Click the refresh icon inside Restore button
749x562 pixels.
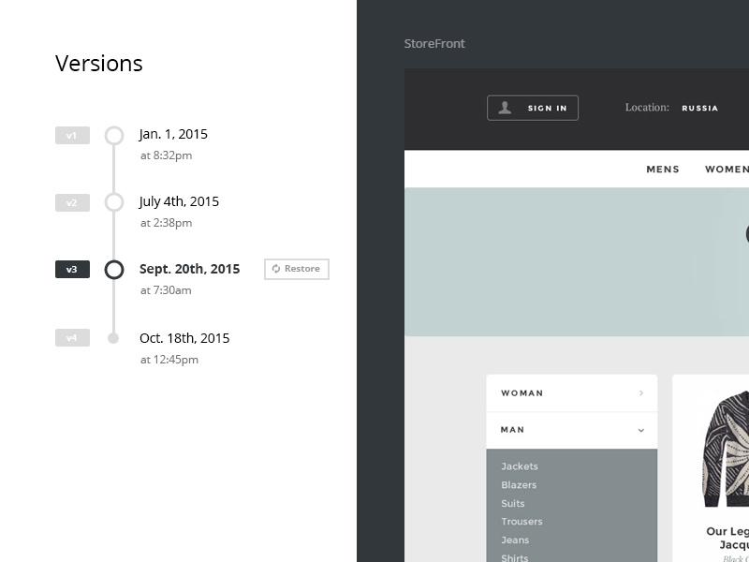click(x=276, y=269)
